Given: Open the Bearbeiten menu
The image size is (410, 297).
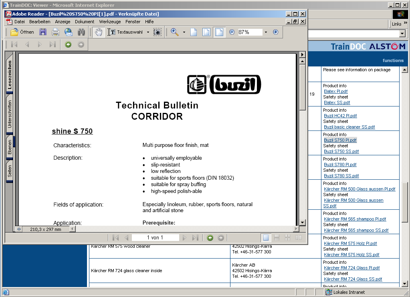Looking at the screenshot, I should tap(40, 22).
